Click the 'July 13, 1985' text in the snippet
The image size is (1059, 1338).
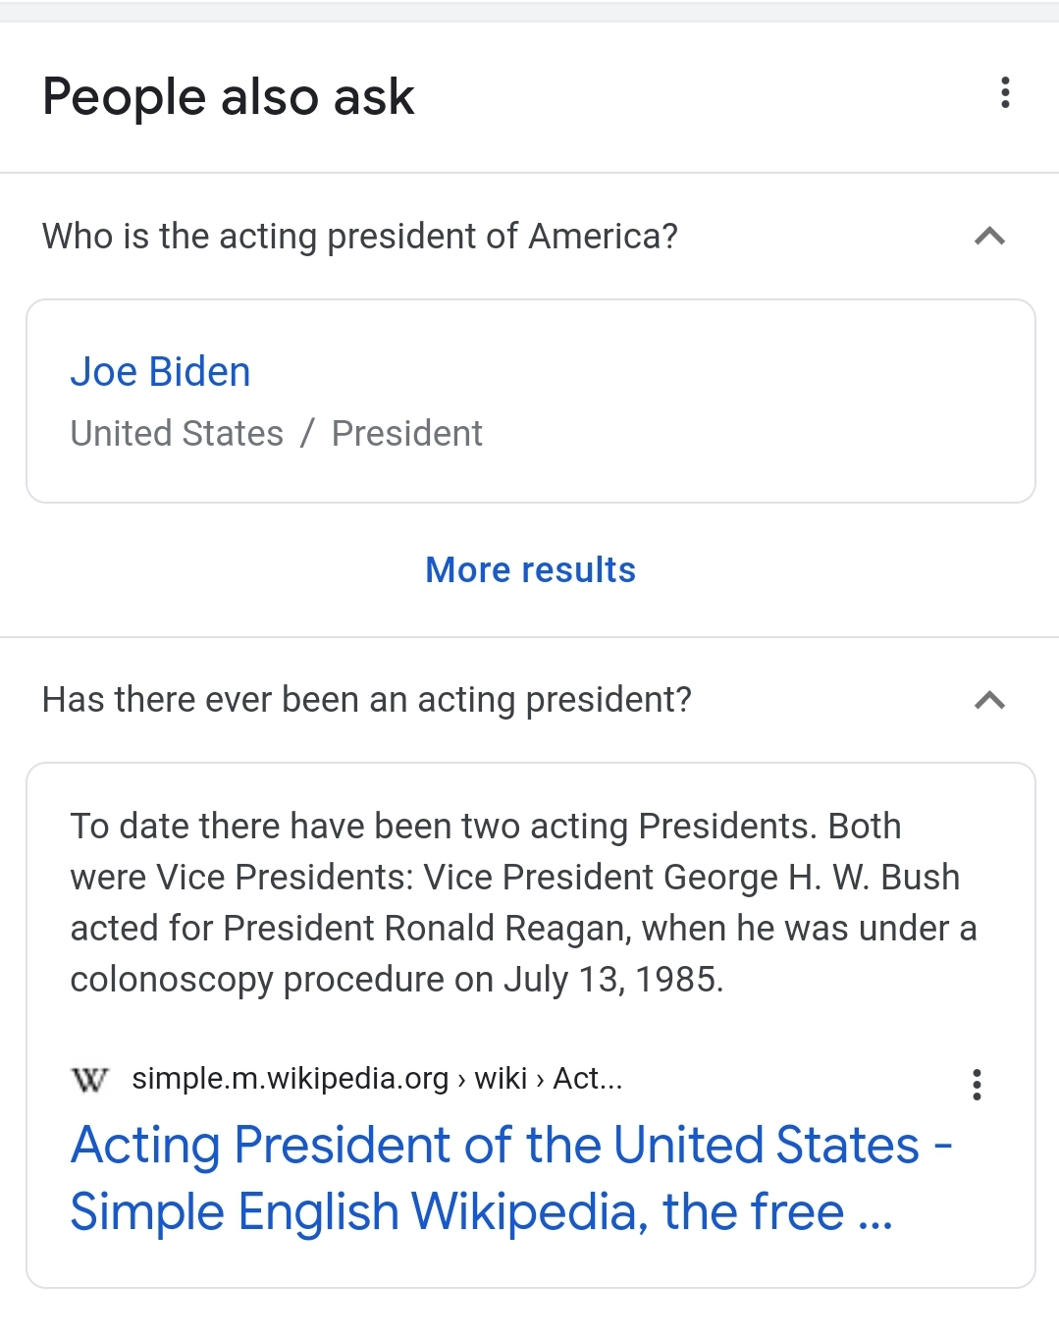[x=613, y=980]
